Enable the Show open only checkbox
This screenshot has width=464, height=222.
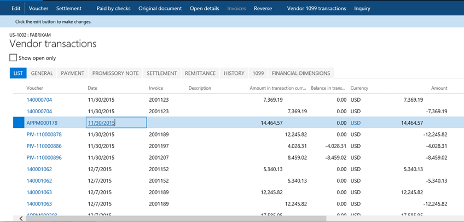tap(14, 57)
